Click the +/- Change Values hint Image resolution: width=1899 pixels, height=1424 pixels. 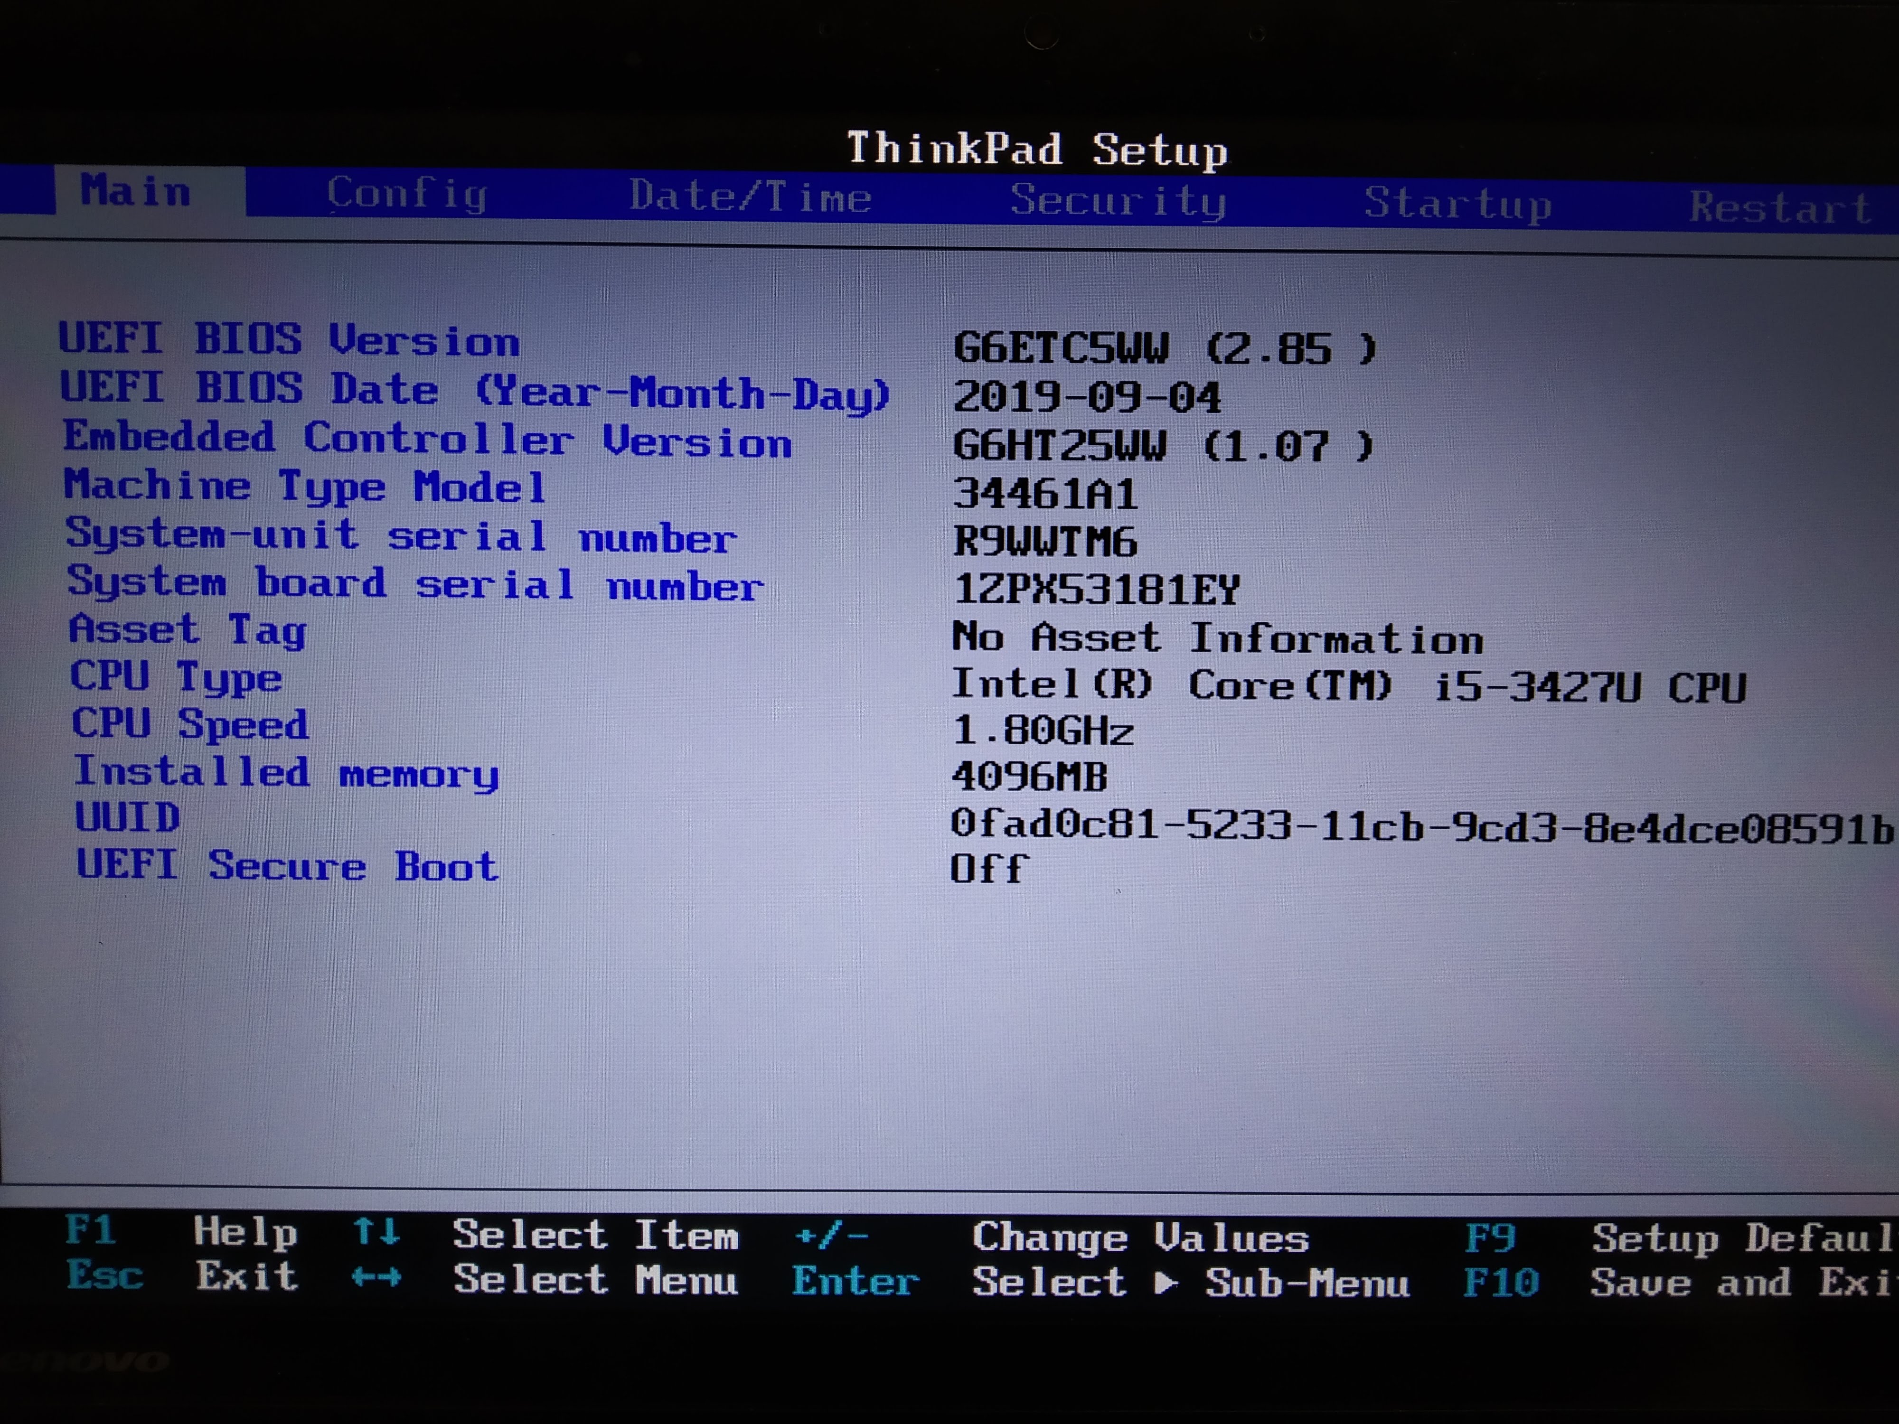click(1052, 1238)
